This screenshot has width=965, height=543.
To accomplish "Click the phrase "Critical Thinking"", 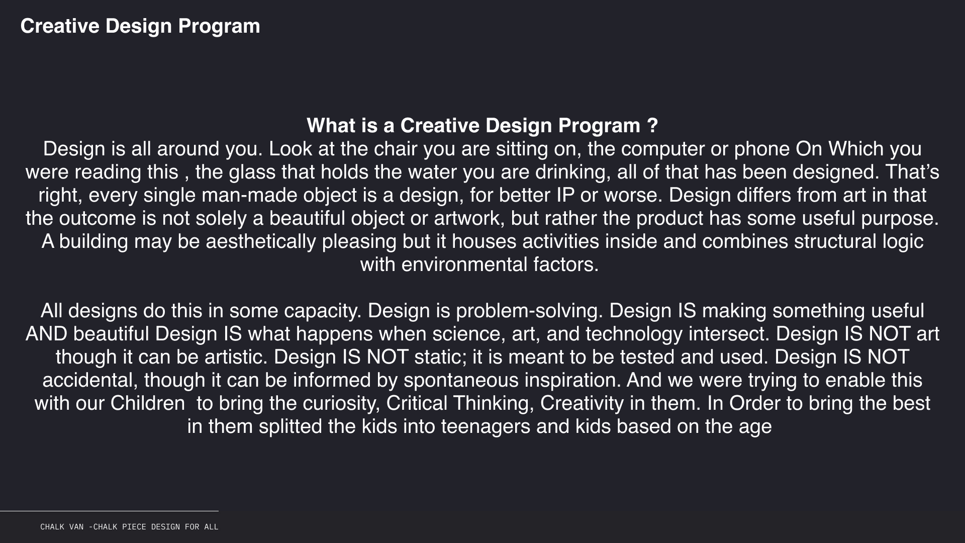I will pos(460,403).
